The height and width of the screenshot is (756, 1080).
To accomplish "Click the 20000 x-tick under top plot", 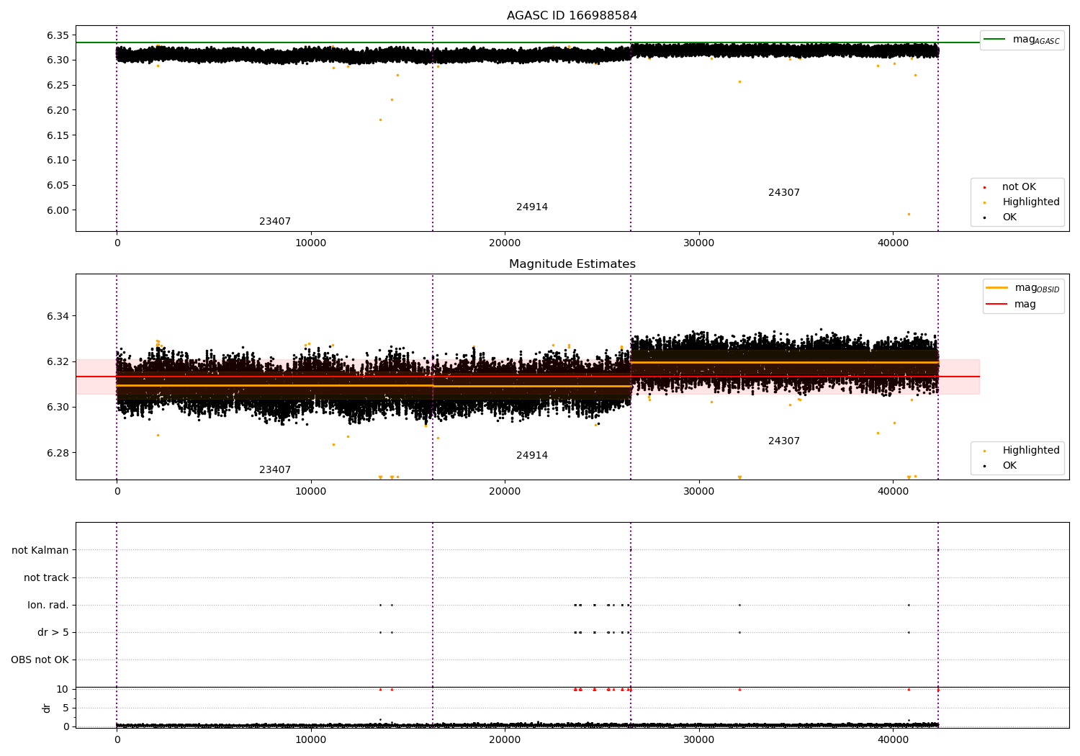I will point(505,244).
